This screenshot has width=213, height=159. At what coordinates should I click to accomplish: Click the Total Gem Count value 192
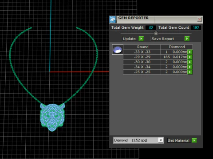point(196,28)
